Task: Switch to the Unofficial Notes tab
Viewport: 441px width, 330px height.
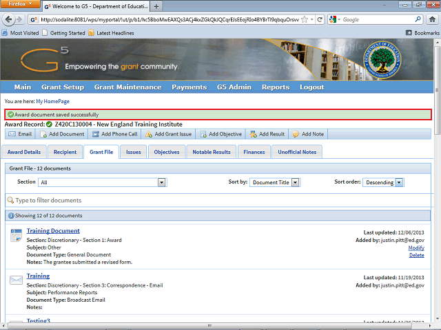Action: tap(297, 152)
